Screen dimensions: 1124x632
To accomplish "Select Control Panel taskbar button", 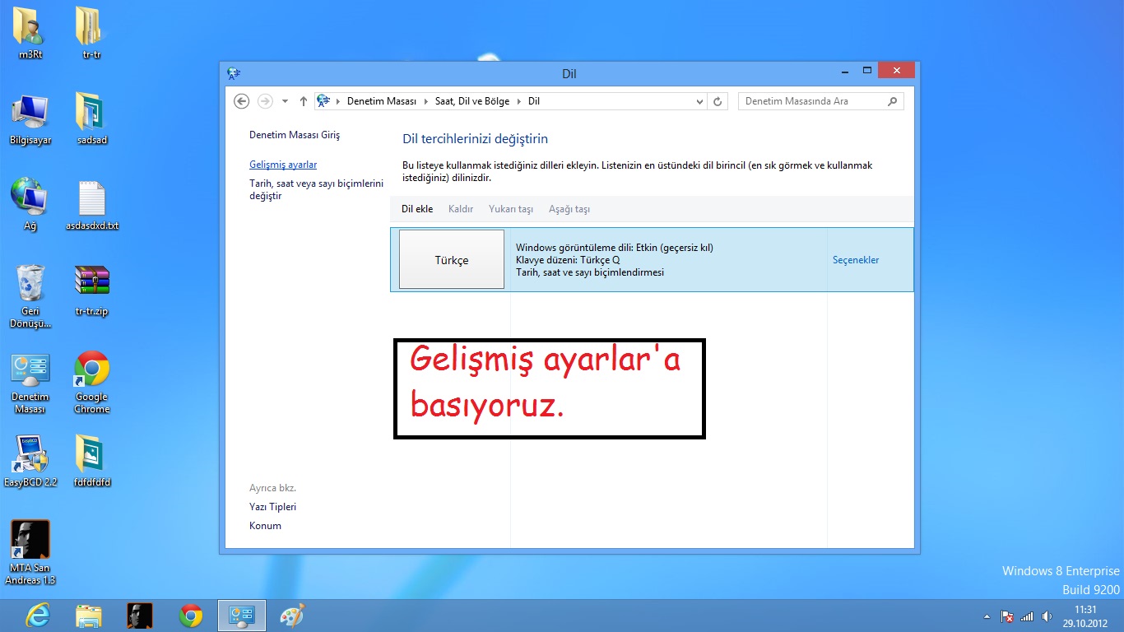I will tap(242, 616).
